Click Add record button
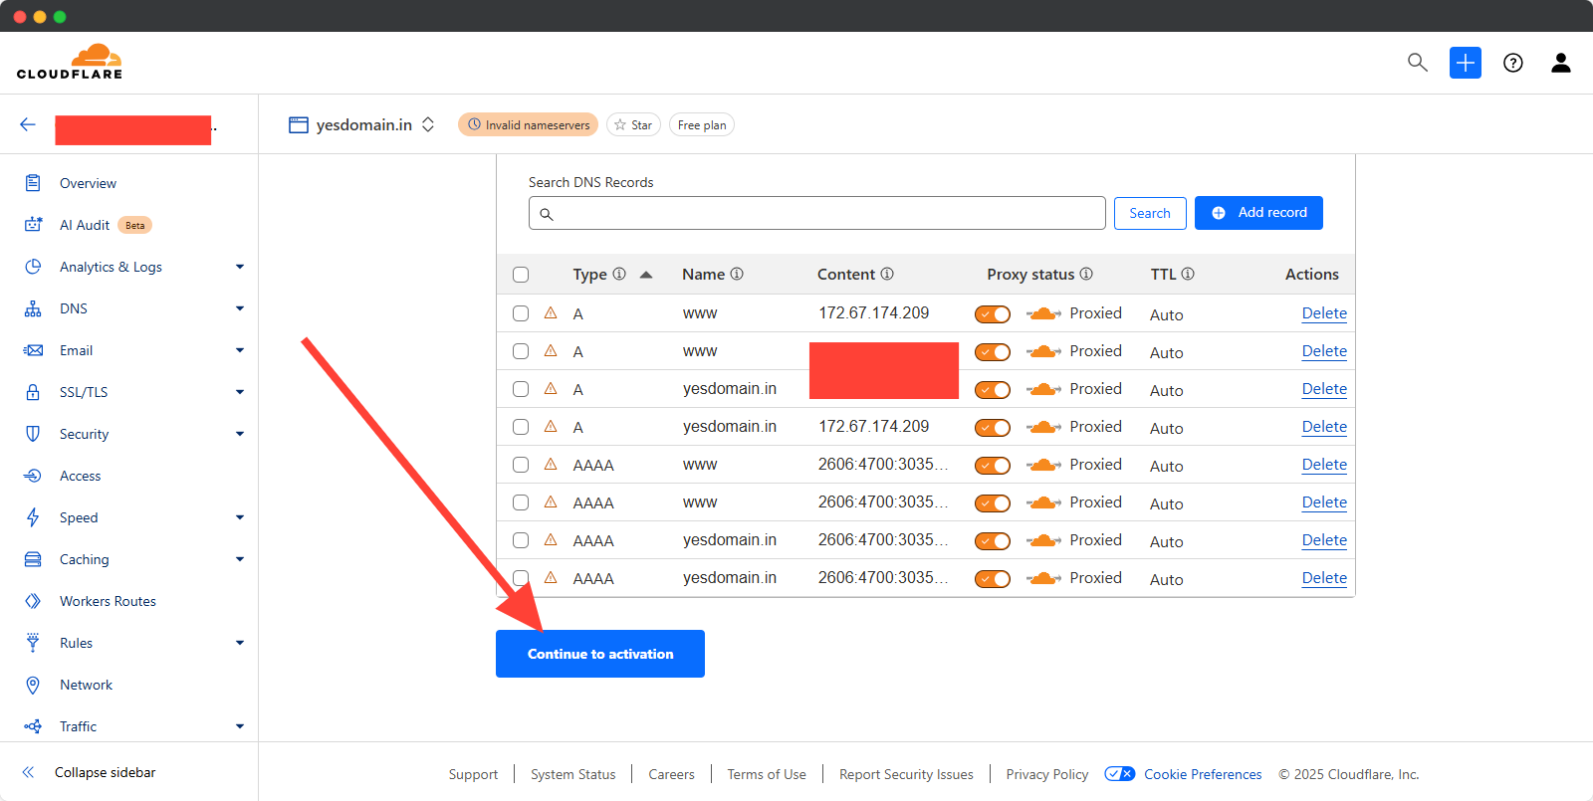The width and height of the screenshot is (1593, 801). [1258, 213]
